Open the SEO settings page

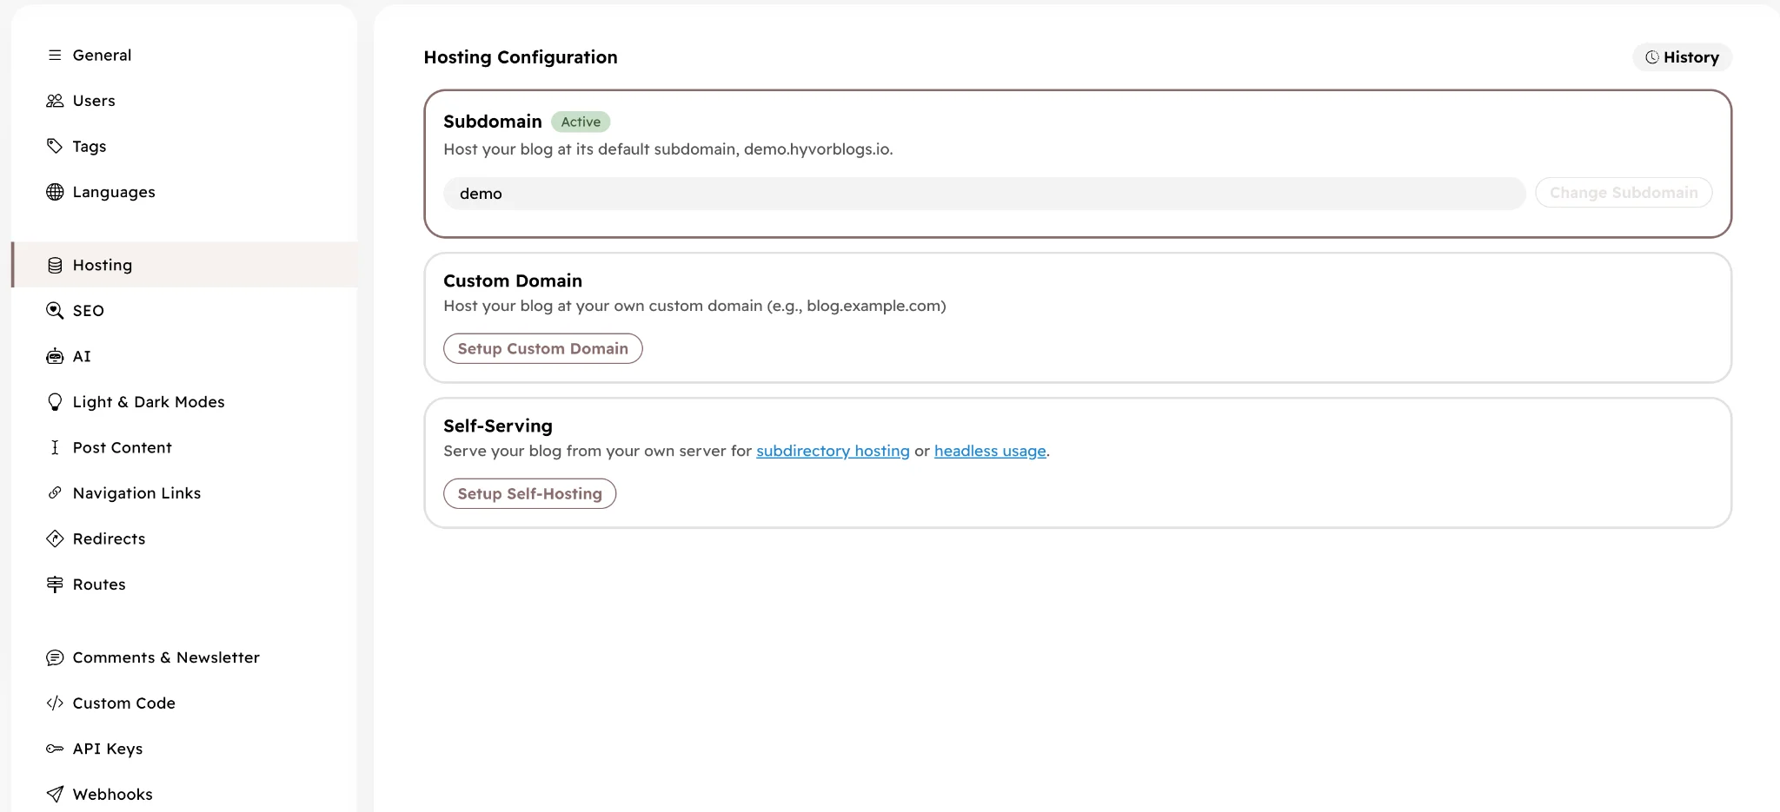tap(89, 311)
